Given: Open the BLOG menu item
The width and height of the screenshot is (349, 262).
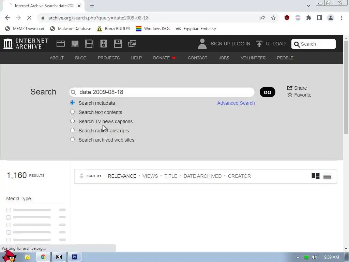Looking at the screenshot, I should coord(81,58).
